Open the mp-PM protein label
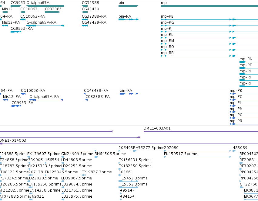Image resolution: width=258 pixels, height=201 pixels. pos(236,109)
